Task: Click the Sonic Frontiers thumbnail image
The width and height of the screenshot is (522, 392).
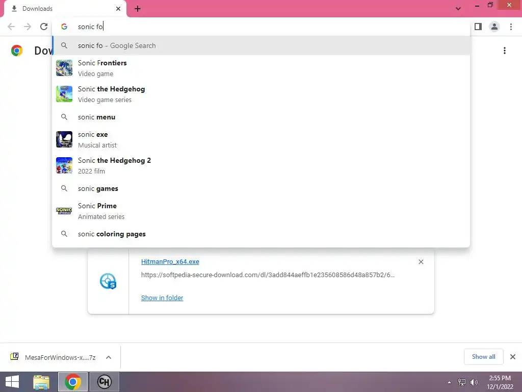Action: 64,68
